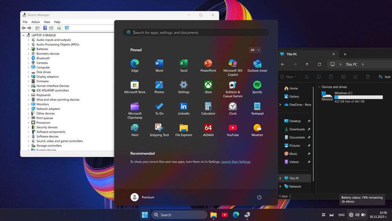Open the View menu in Device Manager
Viewport: 392px width, 221px height.
47,22
